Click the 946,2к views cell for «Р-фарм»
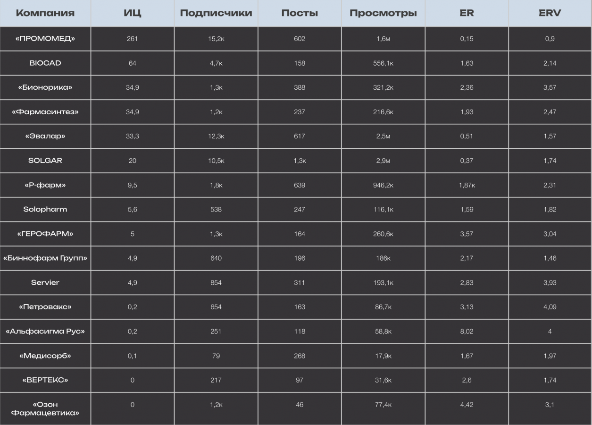The width and height of the screenshot is (592, 425). (383, 185)
